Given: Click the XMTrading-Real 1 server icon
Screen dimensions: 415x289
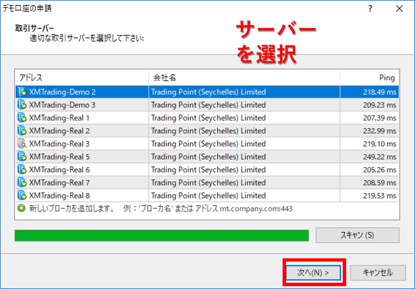Looking at the screenshot, I should tap(22, 118).
